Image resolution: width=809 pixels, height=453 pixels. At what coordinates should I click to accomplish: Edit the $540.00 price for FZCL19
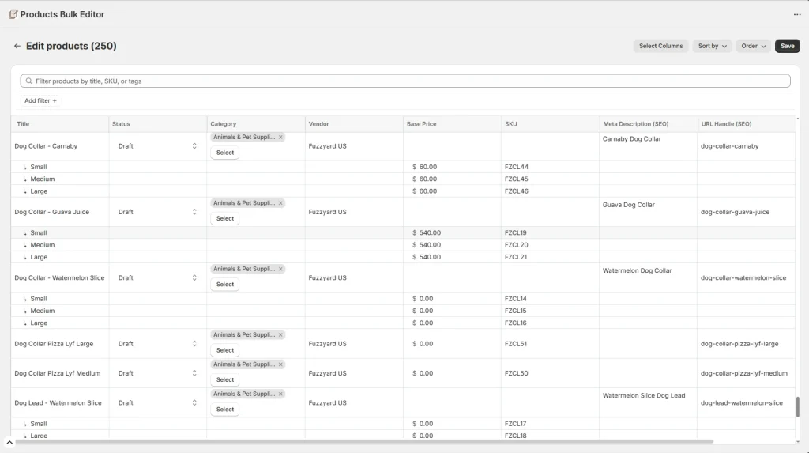tap(453, 233)
